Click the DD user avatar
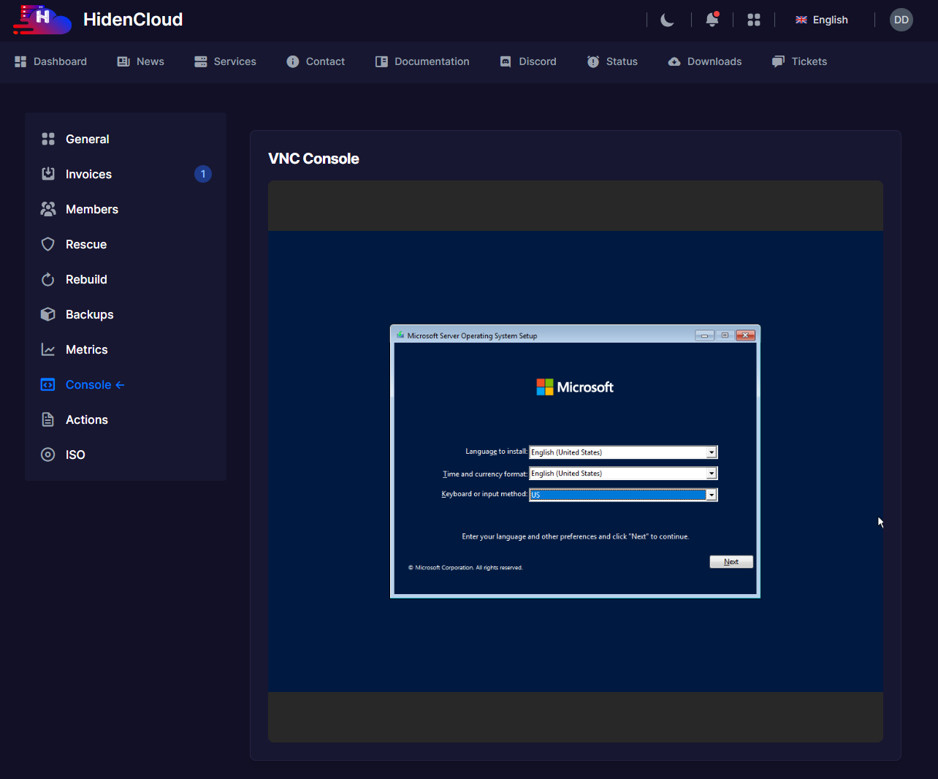 coord(901,20)
